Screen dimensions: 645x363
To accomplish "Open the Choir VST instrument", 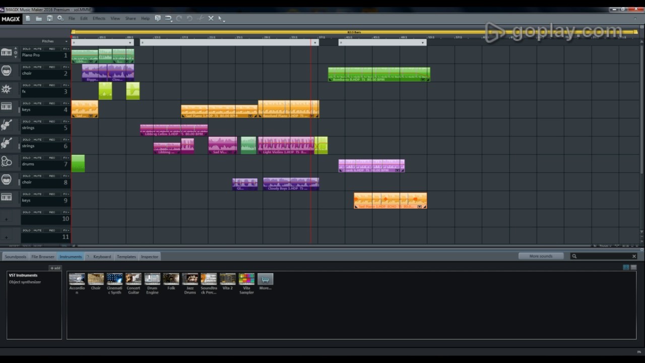I will pyautogui.click(x=96, y=282).
